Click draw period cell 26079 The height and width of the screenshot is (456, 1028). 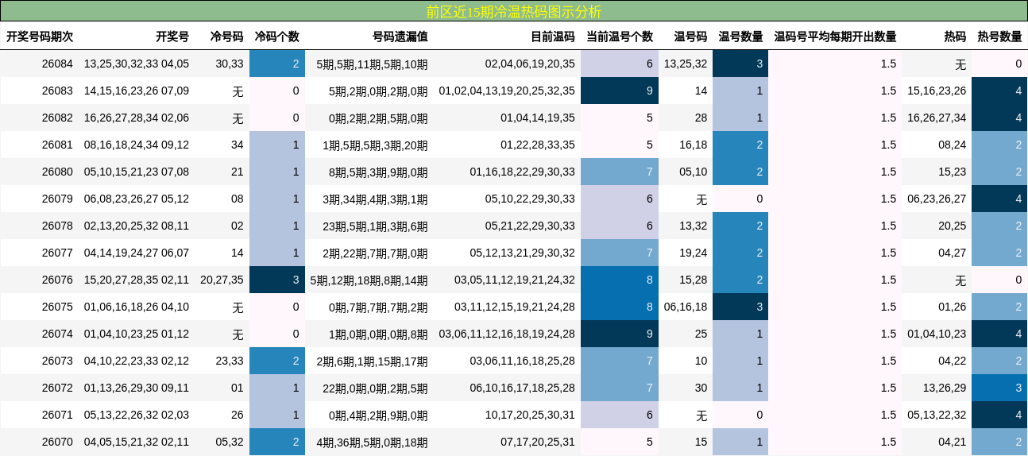point(57,199)
